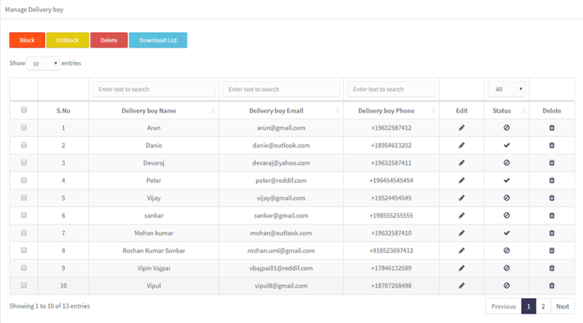Click edit pencil for Vipul

click(461, 286)
